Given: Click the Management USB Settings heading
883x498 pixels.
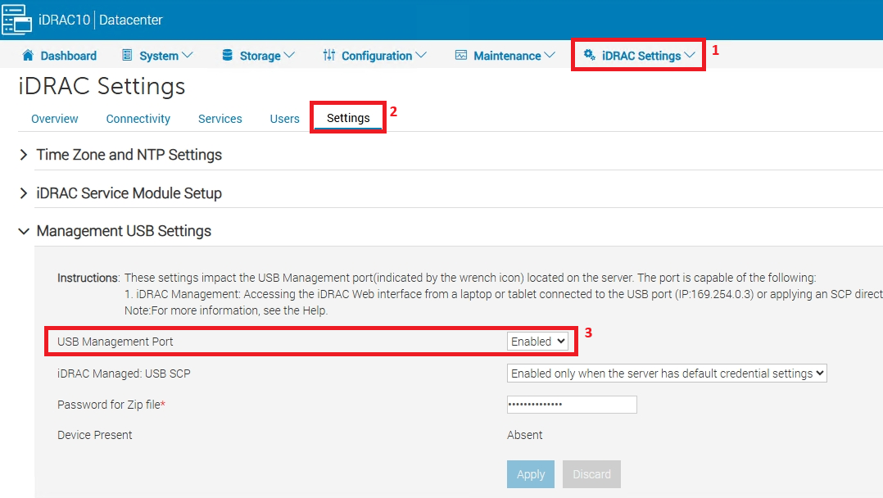Looking at the screenshot, I should pyautogui.click(x=124, y=231).
